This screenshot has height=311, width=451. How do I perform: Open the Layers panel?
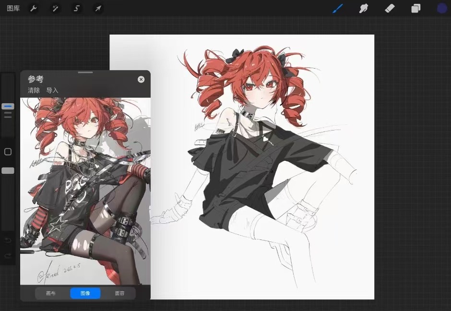(x=415, y=8)
